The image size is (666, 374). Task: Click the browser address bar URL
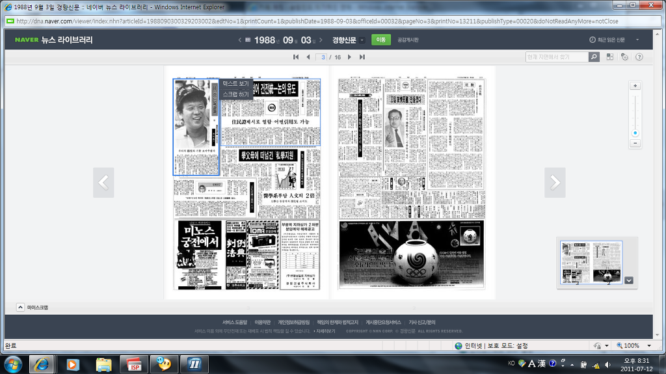tap(317, 21)
